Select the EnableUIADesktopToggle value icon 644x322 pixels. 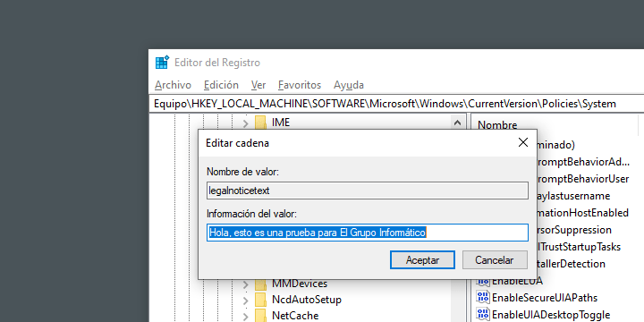[x=483, y=315]
